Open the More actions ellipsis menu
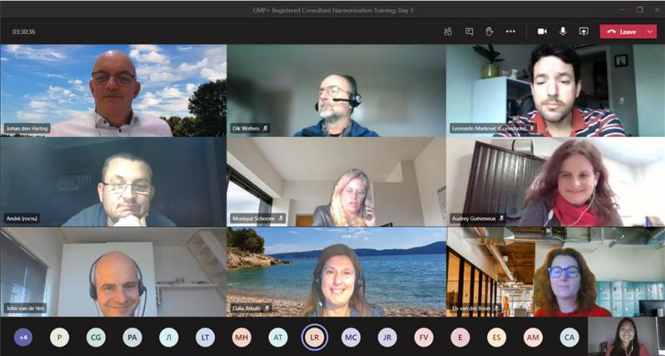Image resolution: width=665 pixels, height=356 pixels. coord(511,32)
